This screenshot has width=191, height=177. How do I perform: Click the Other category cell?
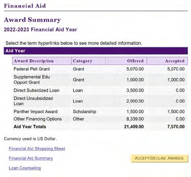coord(79,119)
